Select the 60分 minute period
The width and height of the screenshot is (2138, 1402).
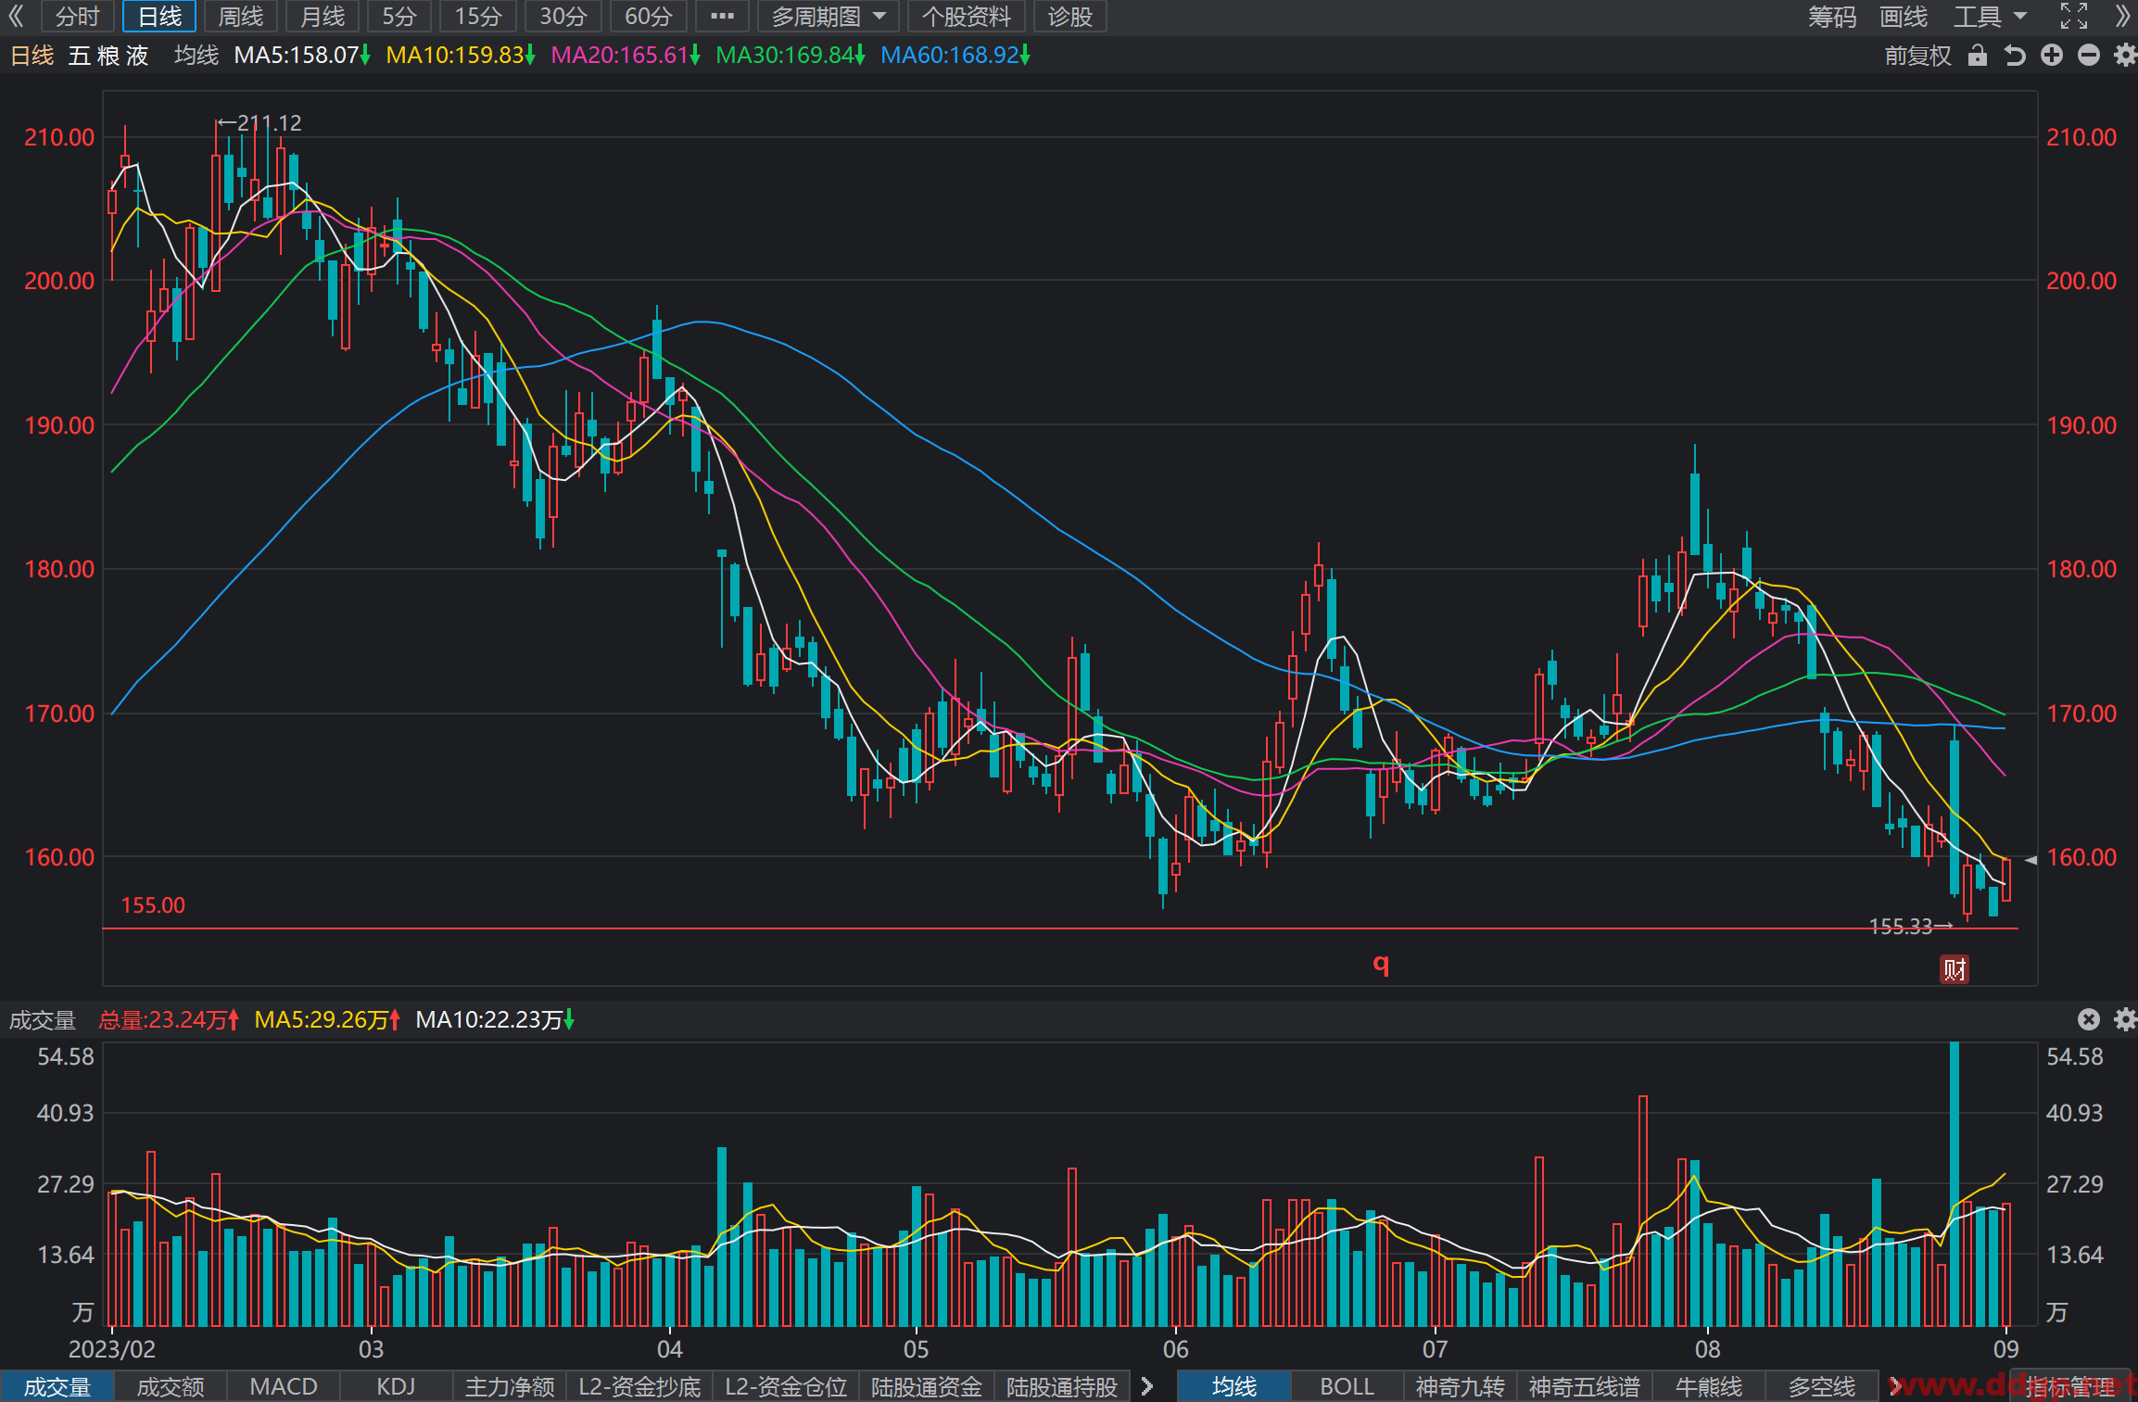click(648, 16)
